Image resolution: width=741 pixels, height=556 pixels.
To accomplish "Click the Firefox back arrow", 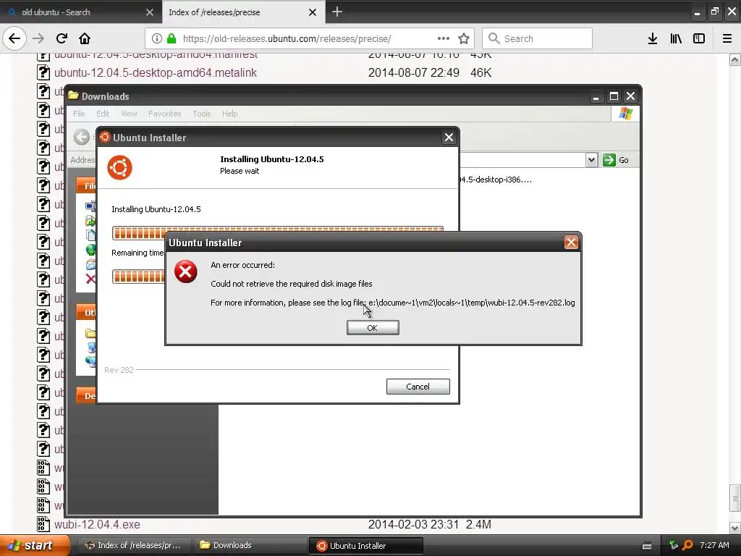I will (14, 38).
